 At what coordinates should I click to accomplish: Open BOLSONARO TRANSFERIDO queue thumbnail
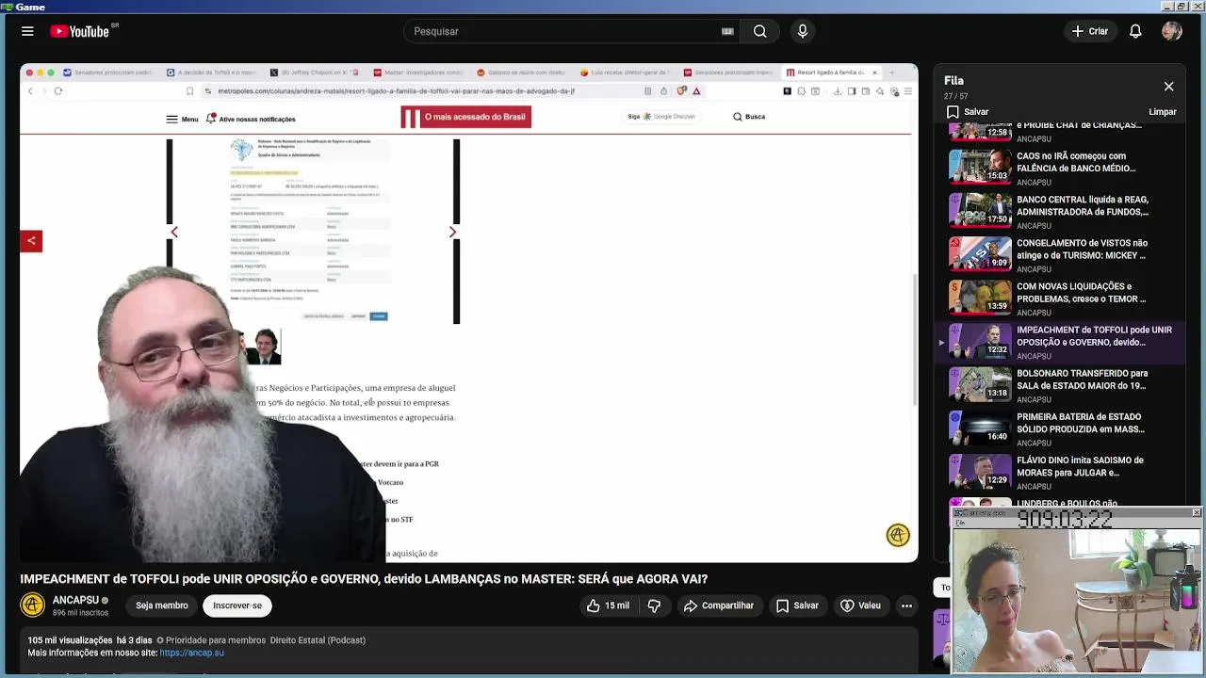pos(980,384)
